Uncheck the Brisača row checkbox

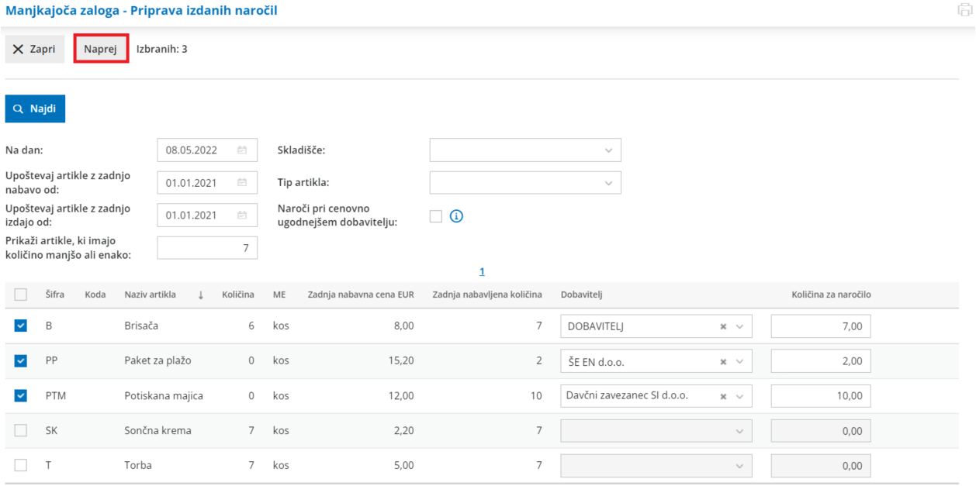coord(21,326)
